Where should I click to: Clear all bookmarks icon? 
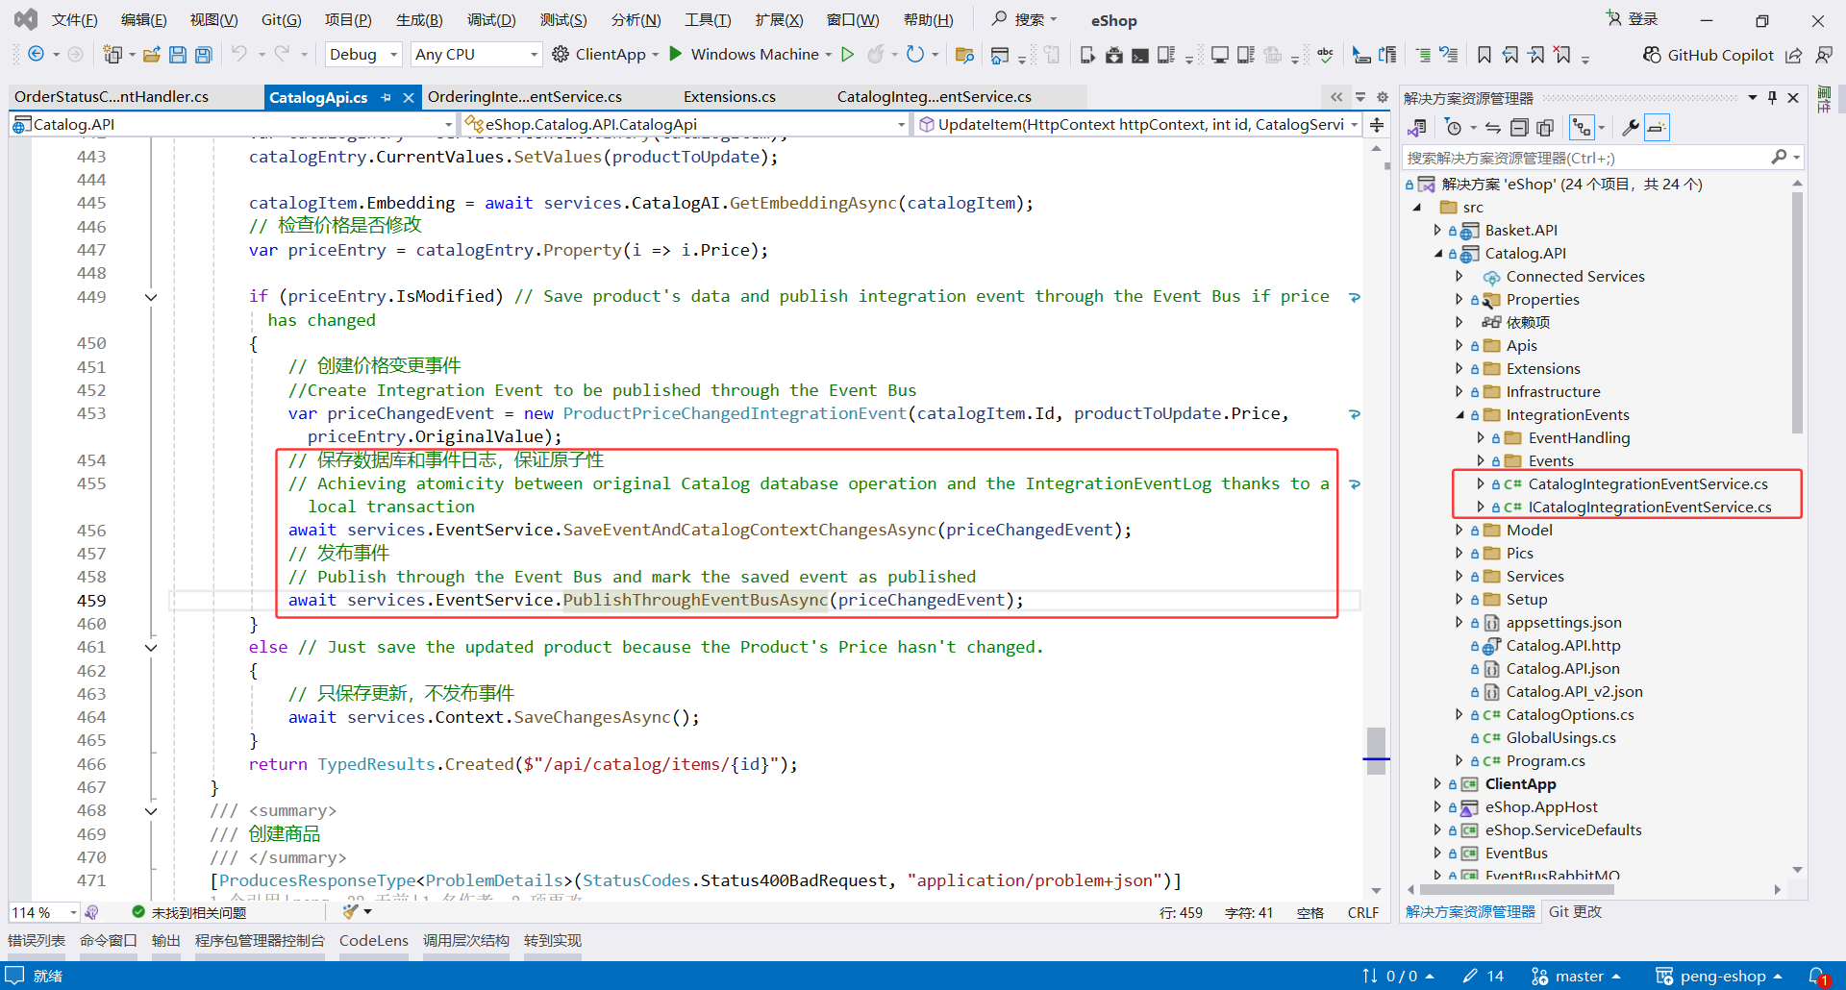(x=1562, y=55)
